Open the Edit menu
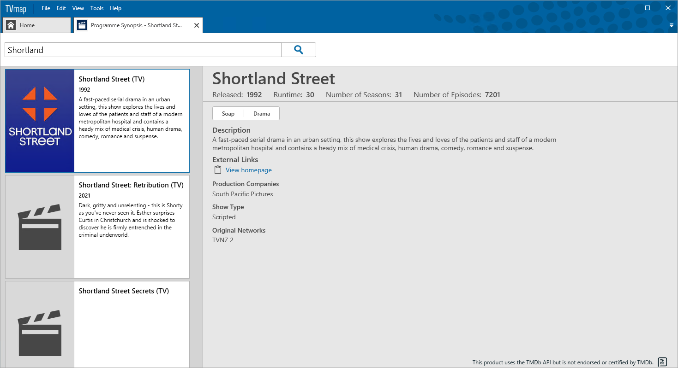Screen dimensions: 678x368 coord(61,8)
